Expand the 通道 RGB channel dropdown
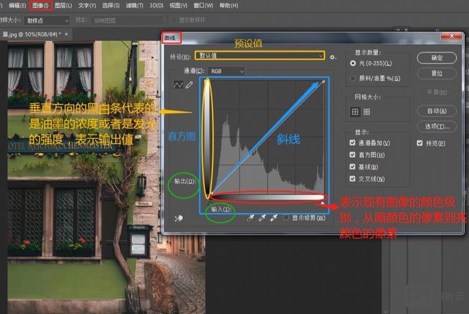The height and width of the screenshot is (314, 469). [225, 72]
